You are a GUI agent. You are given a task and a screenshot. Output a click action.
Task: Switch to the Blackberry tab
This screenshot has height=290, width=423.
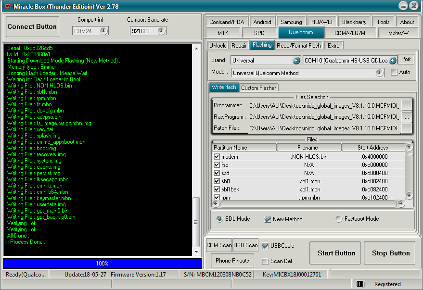[x=354, y=22]
